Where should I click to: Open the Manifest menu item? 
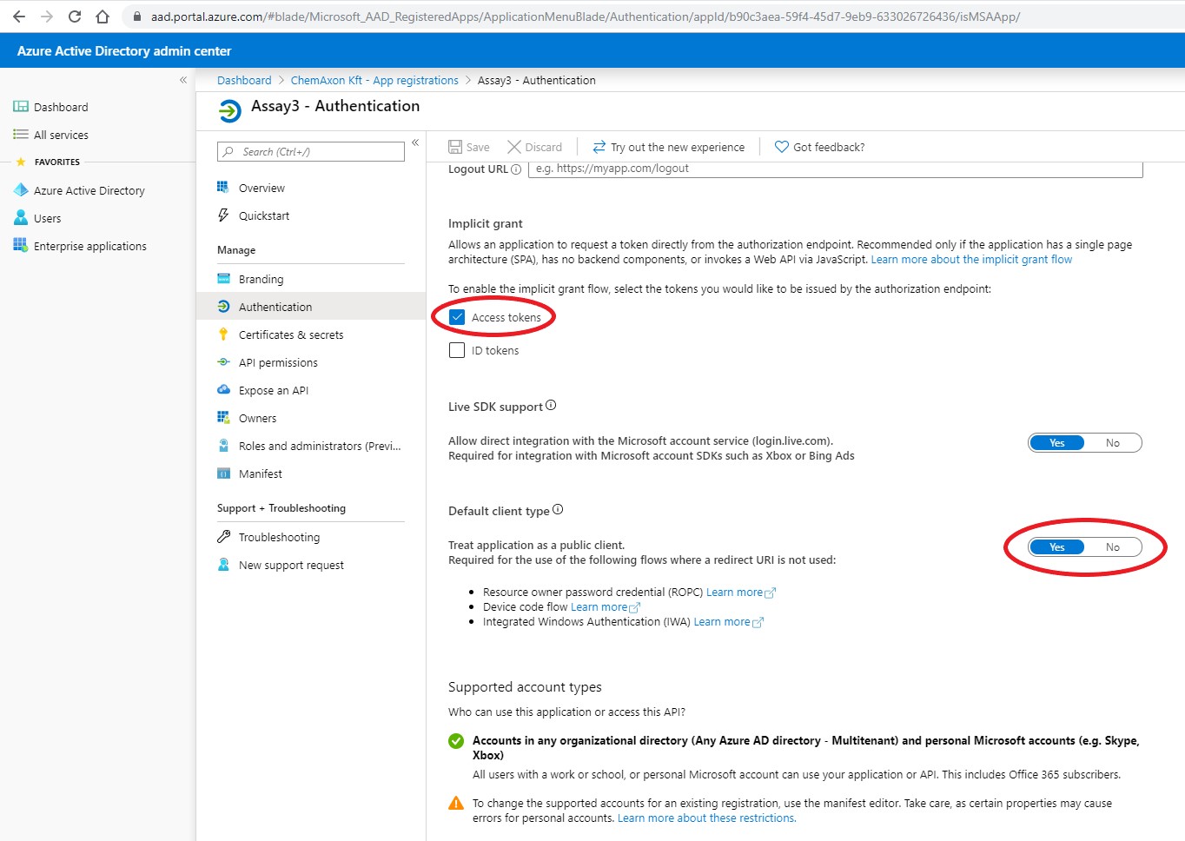click(x=260, y=473)
